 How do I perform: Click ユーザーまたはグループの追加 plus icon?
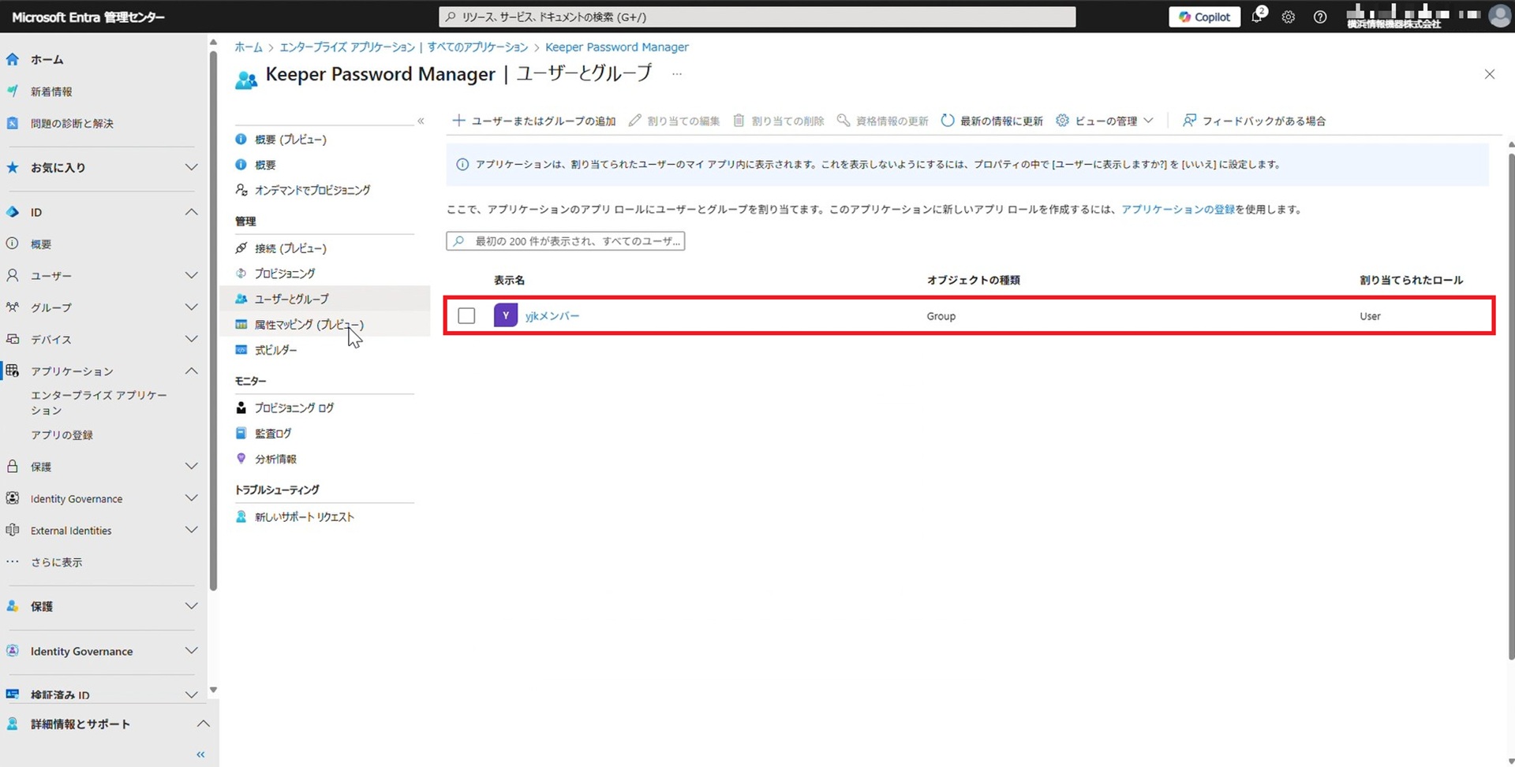[x=458, y=121]
